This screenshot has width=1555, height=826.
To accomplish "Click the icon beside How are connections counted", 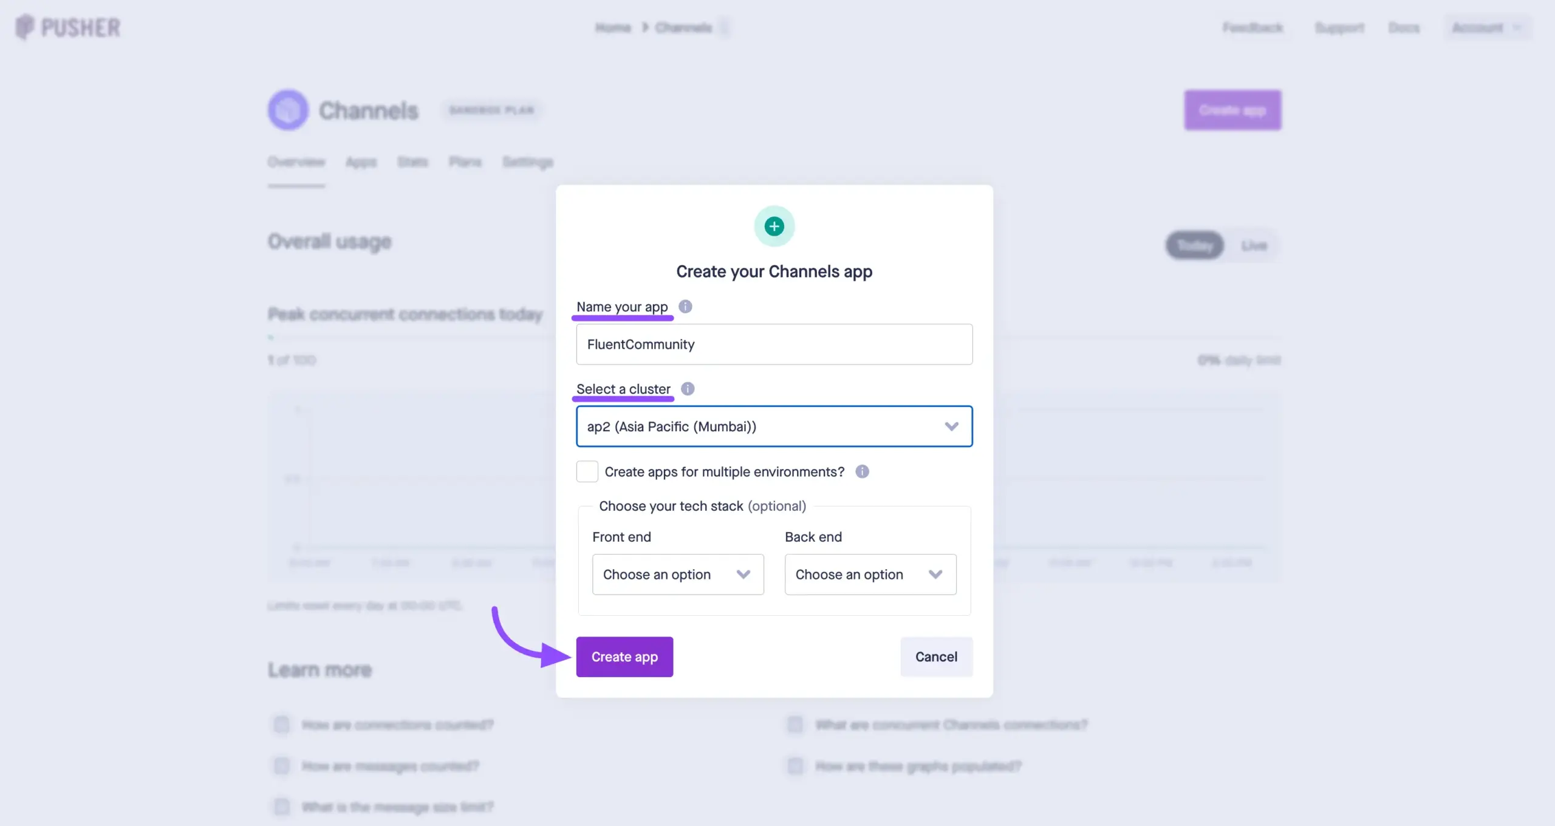I will [282, 725].
